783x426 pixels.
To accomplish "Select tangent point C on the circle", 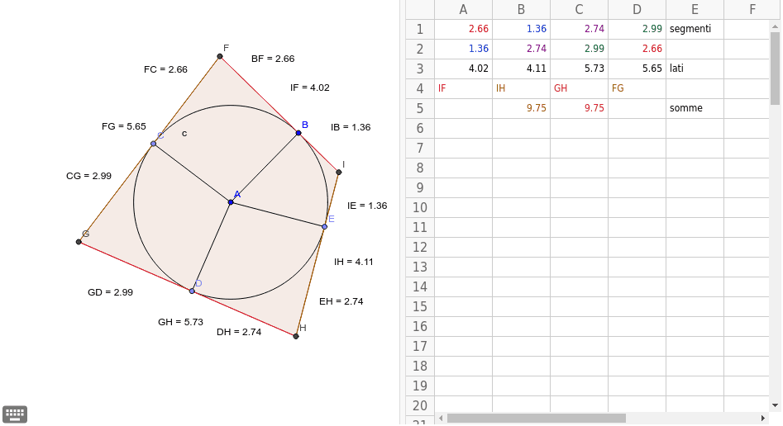I will (153, 144).
